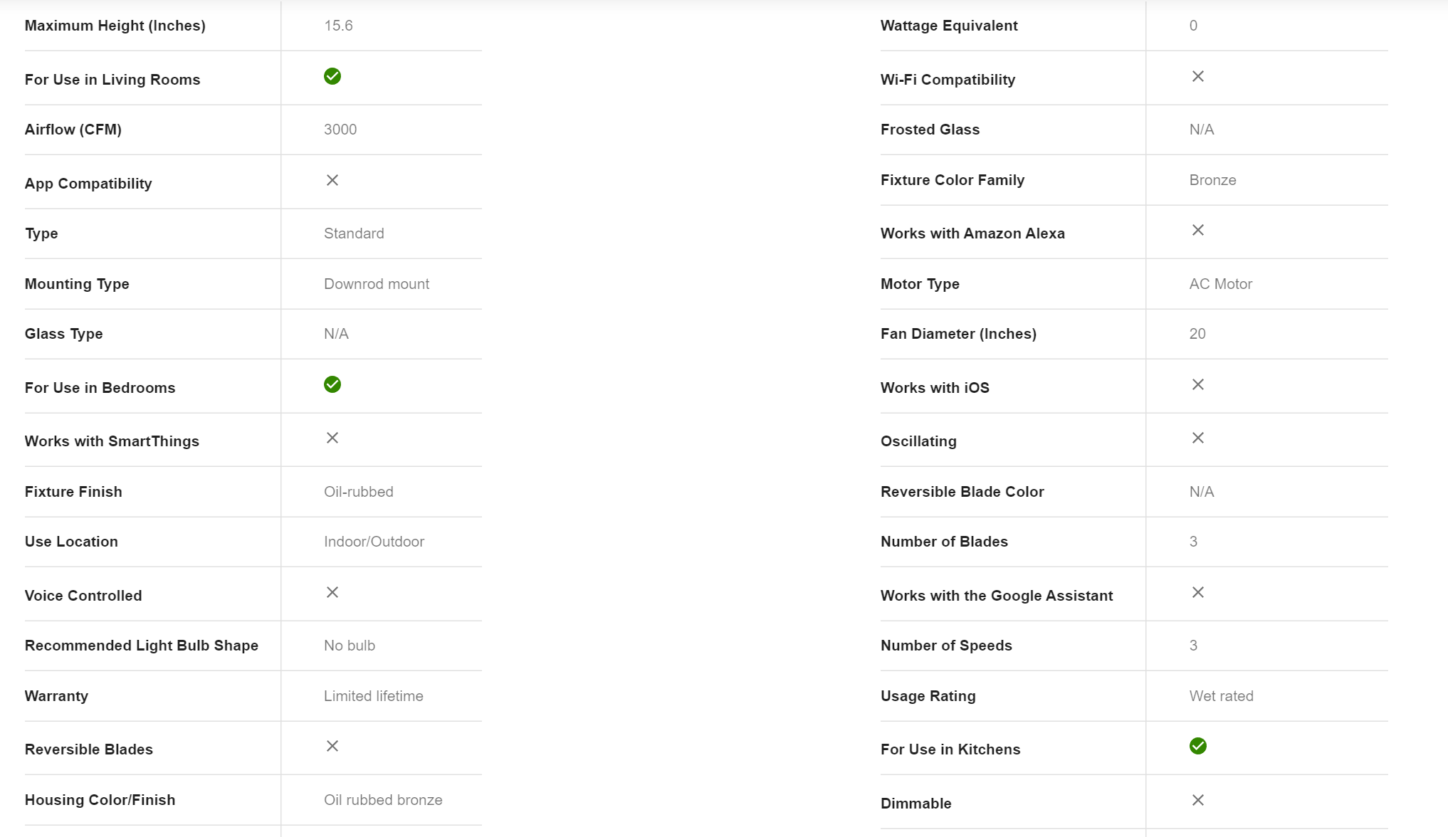Click the Fixture Color Family label
The height and width of the screenshot is (837, 1448).
click(953, 180)
